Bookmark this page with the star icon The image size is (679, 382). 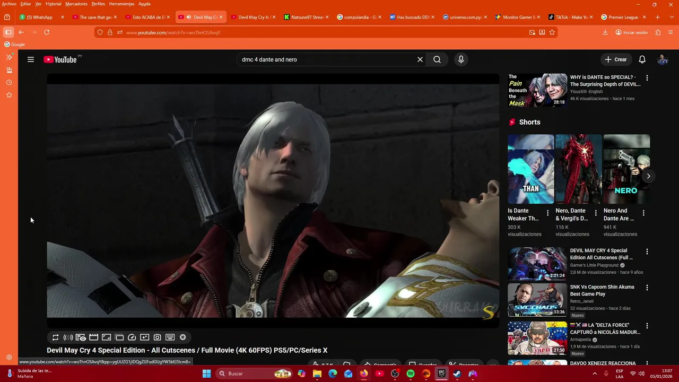(552, 32)
